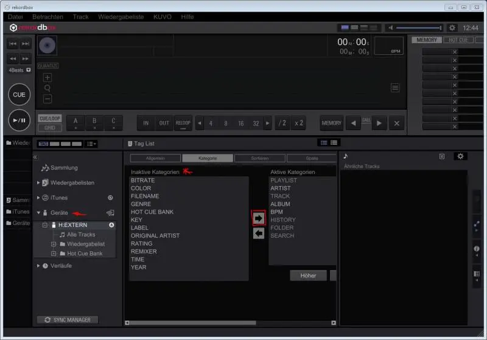Click the waveform zoom in plus icon

coord(47,77)
